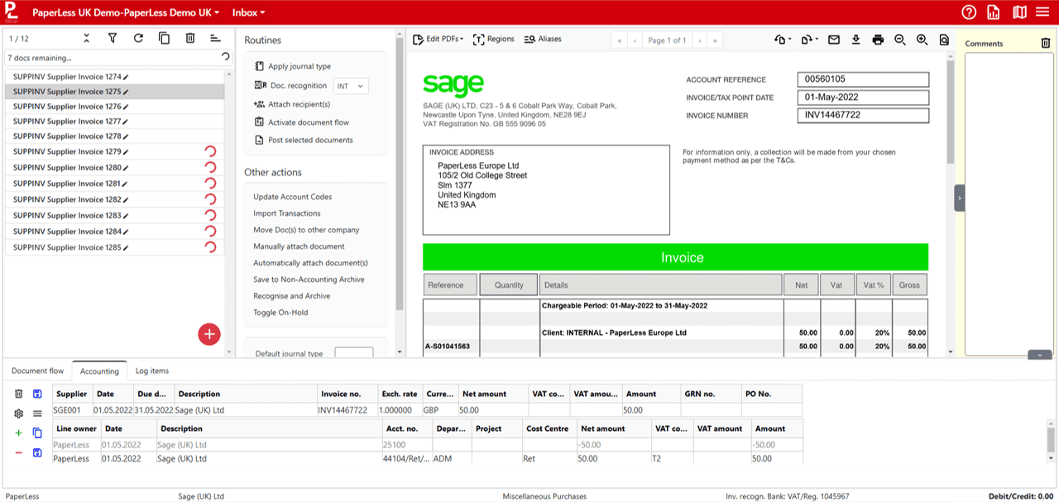Image resolution: width=1059 pixels, height=502 pixels.
Task: Delete selected document with list trash icon
Action: [x=190, y=38]
